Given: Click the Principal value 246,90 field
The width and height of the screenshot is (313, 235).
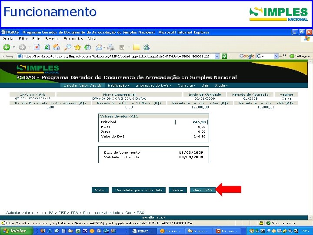Looking at the screenshot, I should (191, 122).
